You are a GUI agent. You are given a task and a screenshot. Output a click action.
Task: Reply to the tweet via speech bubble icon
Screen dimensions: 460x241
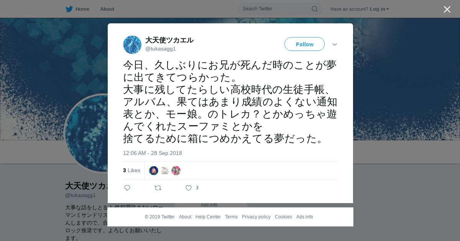tap(127, 188)
